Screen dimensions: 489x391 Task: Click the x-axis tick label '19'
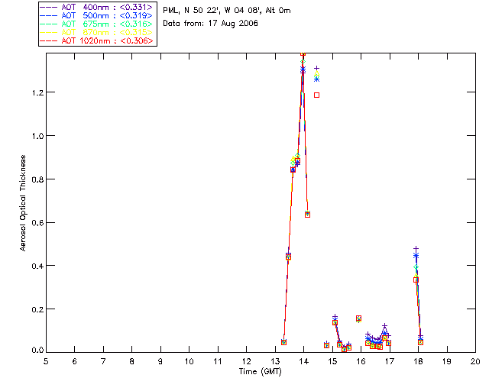tap(447, 362)
